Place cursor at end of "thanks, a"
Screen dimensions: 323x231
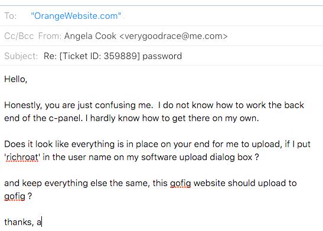41,222
